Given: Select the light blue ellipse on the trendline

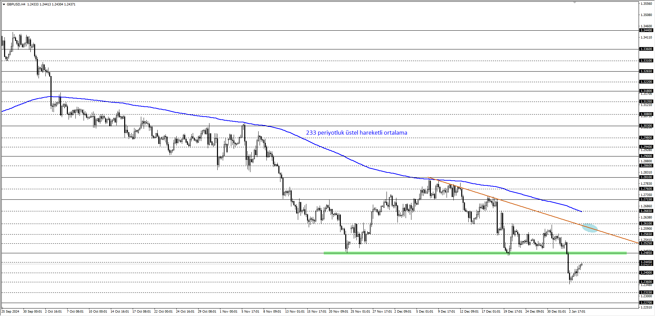Looking at the screenshot, I should 590,228.
